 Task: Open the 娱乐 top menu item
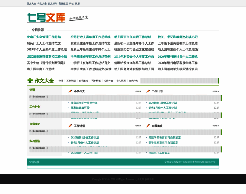(x=78, y=3)
